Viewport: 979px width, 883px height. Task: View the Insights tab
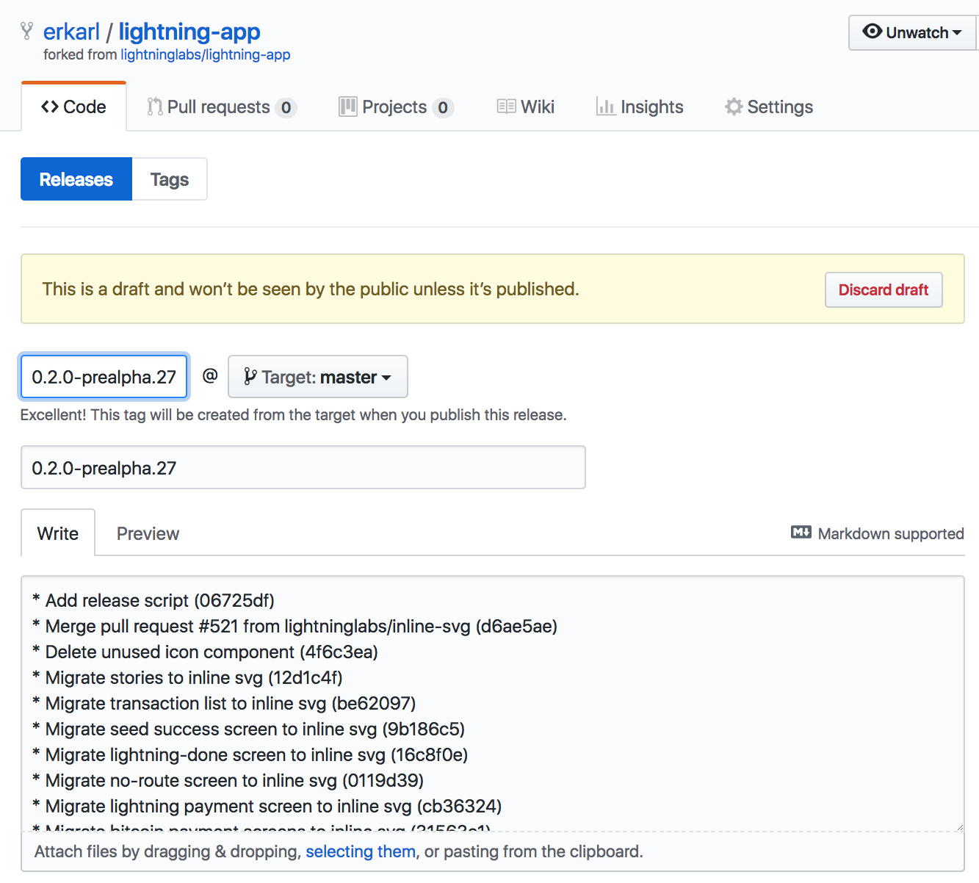(x=640, y=107)
